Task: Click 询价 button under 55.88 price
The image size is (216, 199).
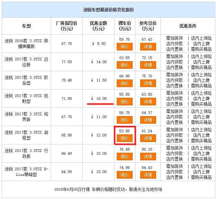Action: [x=124, y=102]
